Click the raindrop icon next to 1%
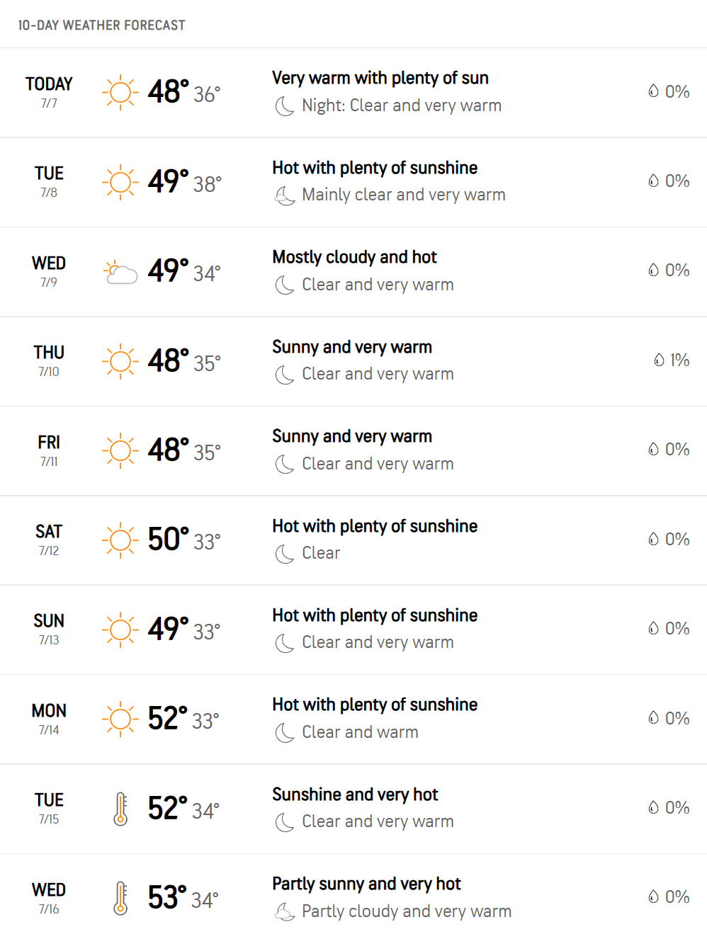The height and width of the screenshot is (939, 707). (x=659, y=360)
